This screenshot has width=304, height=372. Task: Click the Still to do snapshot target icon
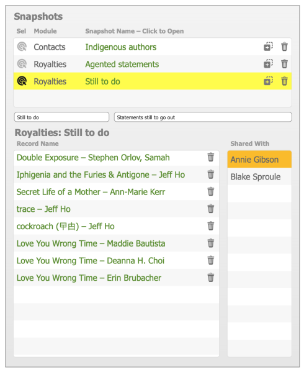point(22,81)
